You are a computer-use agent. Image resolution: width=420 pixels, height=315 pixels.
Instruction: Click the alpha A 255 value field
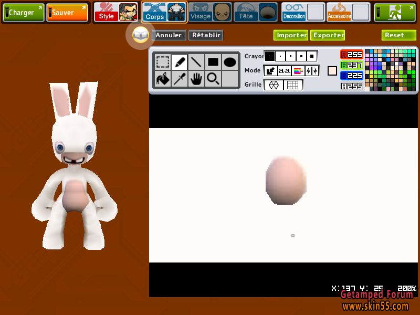click(352, 86)
